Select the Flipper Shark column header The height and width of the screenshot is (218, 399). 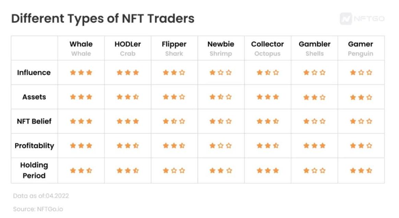(x=174, y=48)
